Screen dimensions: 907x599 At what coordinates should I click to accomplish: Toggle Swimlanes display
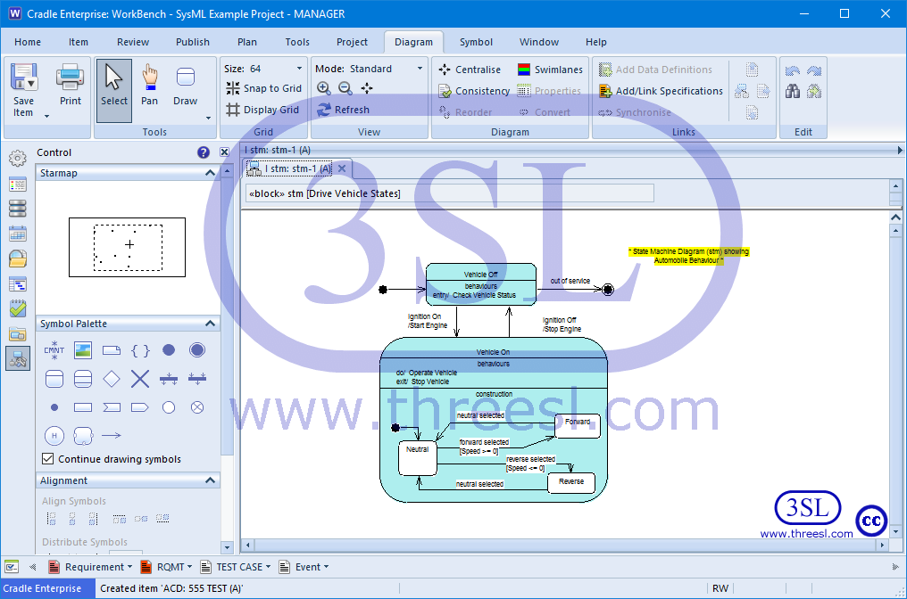point(550,70)
